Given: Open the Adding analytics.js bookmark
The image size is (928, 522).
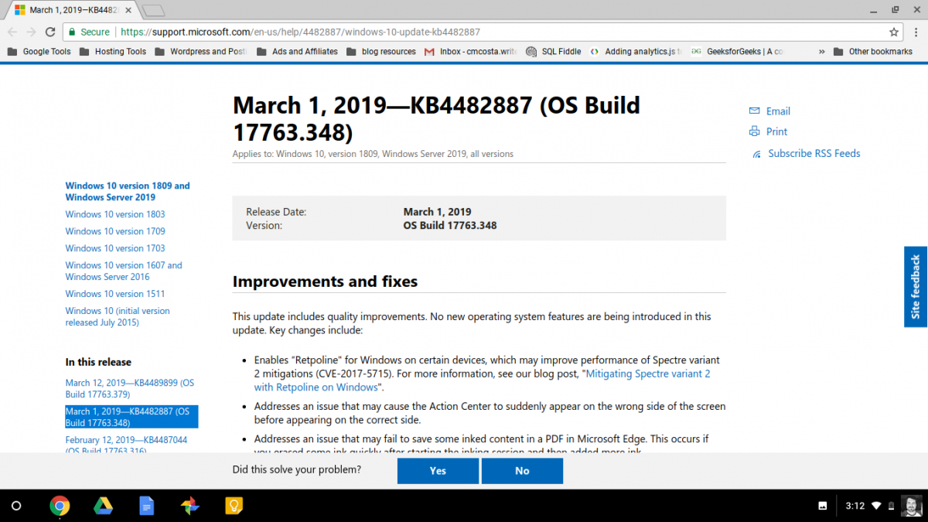Looking at the screenshot, I should [x=636, y=52].
